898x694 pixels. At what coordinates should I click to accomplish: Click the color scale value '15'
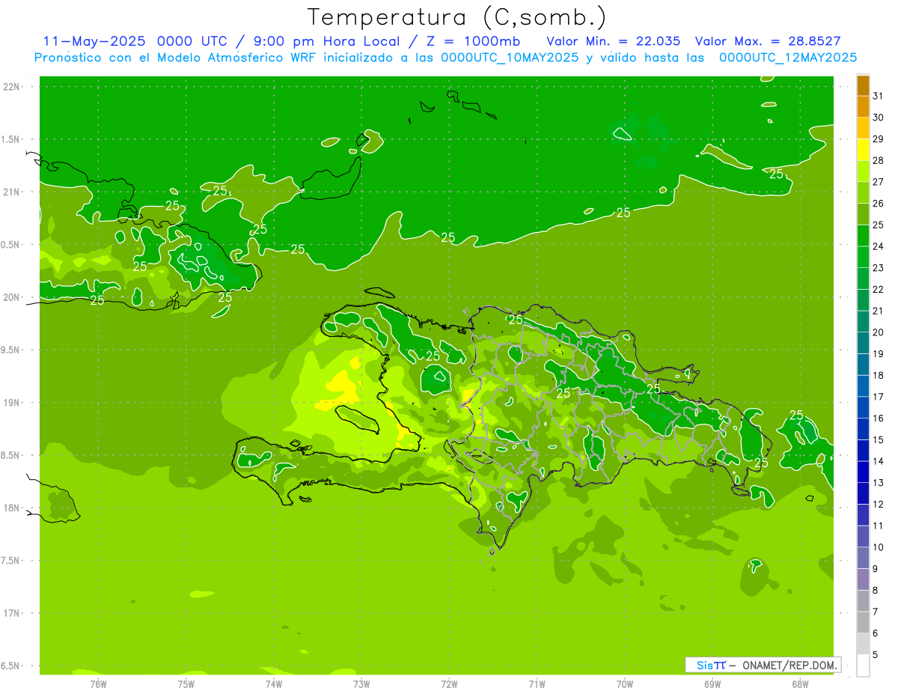click(x=878, y=439)
